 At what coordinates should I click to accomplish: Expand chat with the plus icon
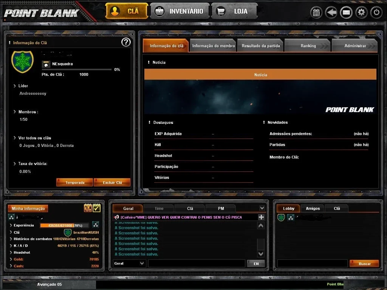(x=261, y=217)
